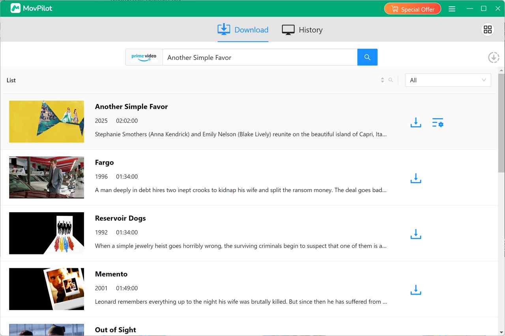Click the MovPilot logo icon
The image size is (505, 336).
[x=15, y=8]
